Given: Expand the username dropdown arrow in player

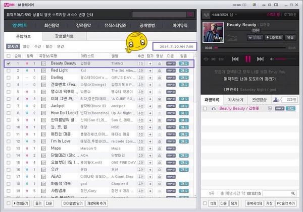Looking at the screenshot, I should click(x=236, y=15).
